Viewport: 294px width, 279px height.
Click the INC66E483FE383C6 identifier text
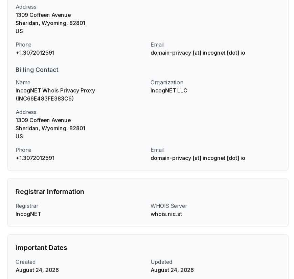click(45, 99)
